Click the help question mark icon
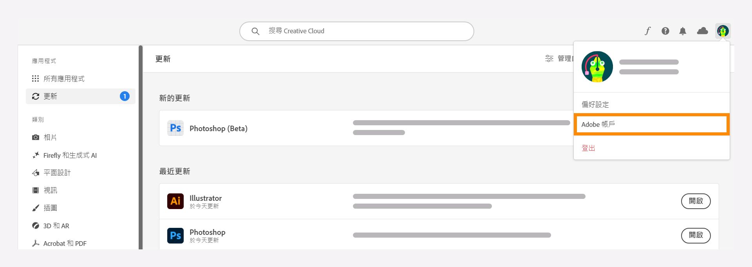This screenshot has height=267, width=752. 665,31
